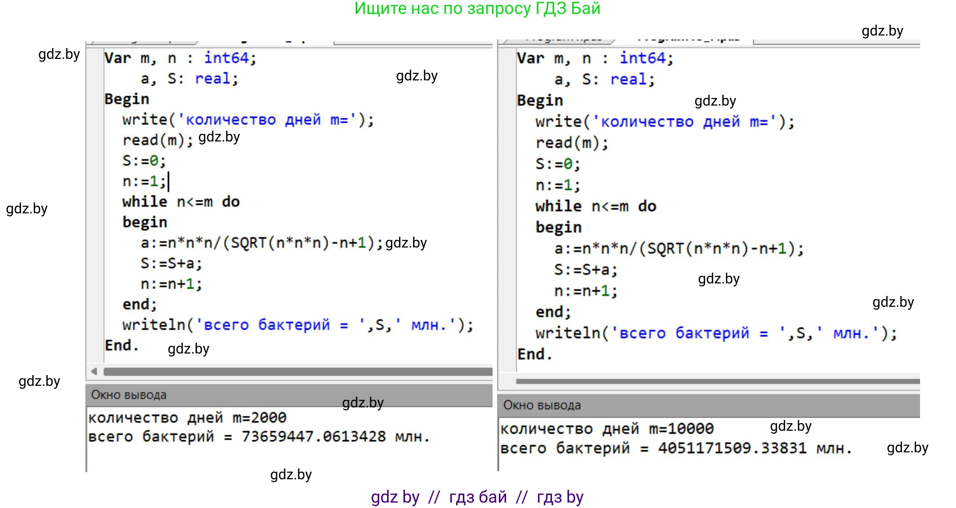Click the purple 'gdz by // гдз бай' link
This screenshot has width=956, height=508.
click(x=477, y=497)
